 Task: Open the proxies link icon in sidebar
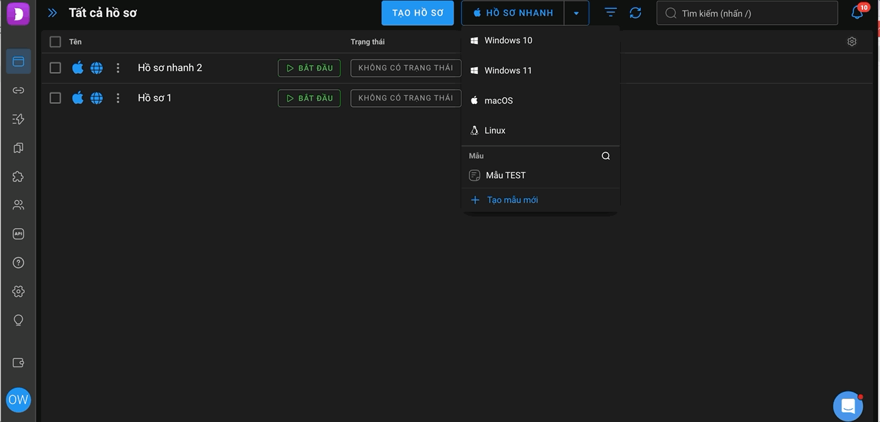click(x=19, y=90)
